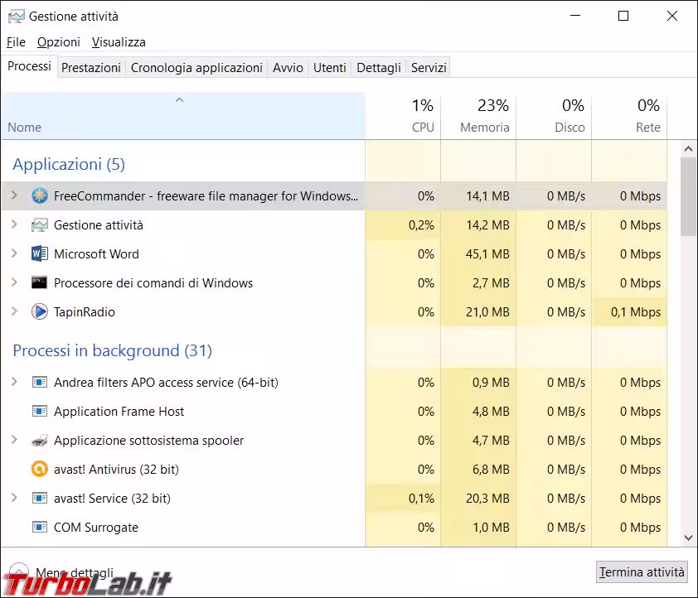Click spooler's 4,7 MB memory value
698x598 pixels.
pyautogui.click(x=491, y=441)
